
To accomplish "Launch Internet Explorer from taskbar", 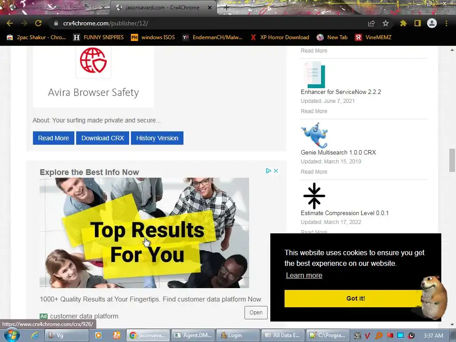I will pos(35,335).
